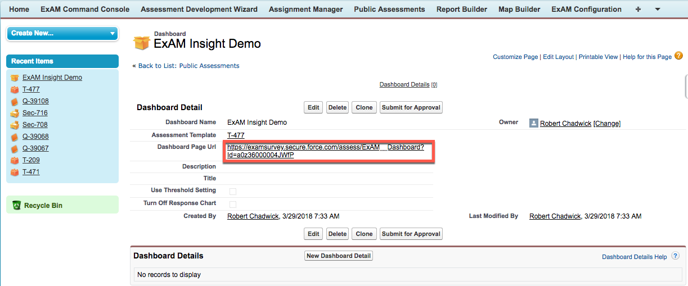This screenshot has height=286, width=688.
Task: Click the orange help question-mark icon
Action: pyautogui.click(x=678, y=56)
